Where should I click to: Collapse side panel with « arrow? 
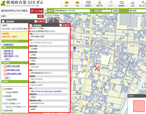coord(46,10)
